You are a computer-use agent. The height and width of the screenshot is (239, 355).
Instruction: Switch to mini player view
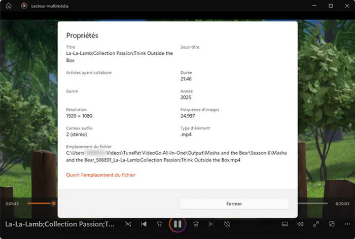332,224
